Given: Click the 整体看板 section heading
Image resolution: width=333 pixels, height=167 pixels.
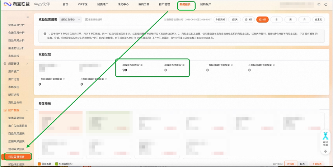Looking at the screenshot, I should click(x=44, y=104).
